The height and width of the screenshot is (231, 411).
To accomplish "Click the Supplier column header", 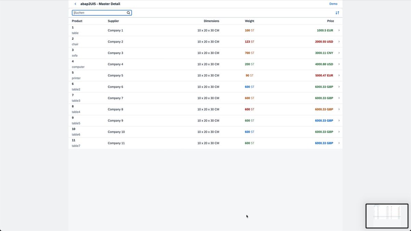I will coord(113,21).
